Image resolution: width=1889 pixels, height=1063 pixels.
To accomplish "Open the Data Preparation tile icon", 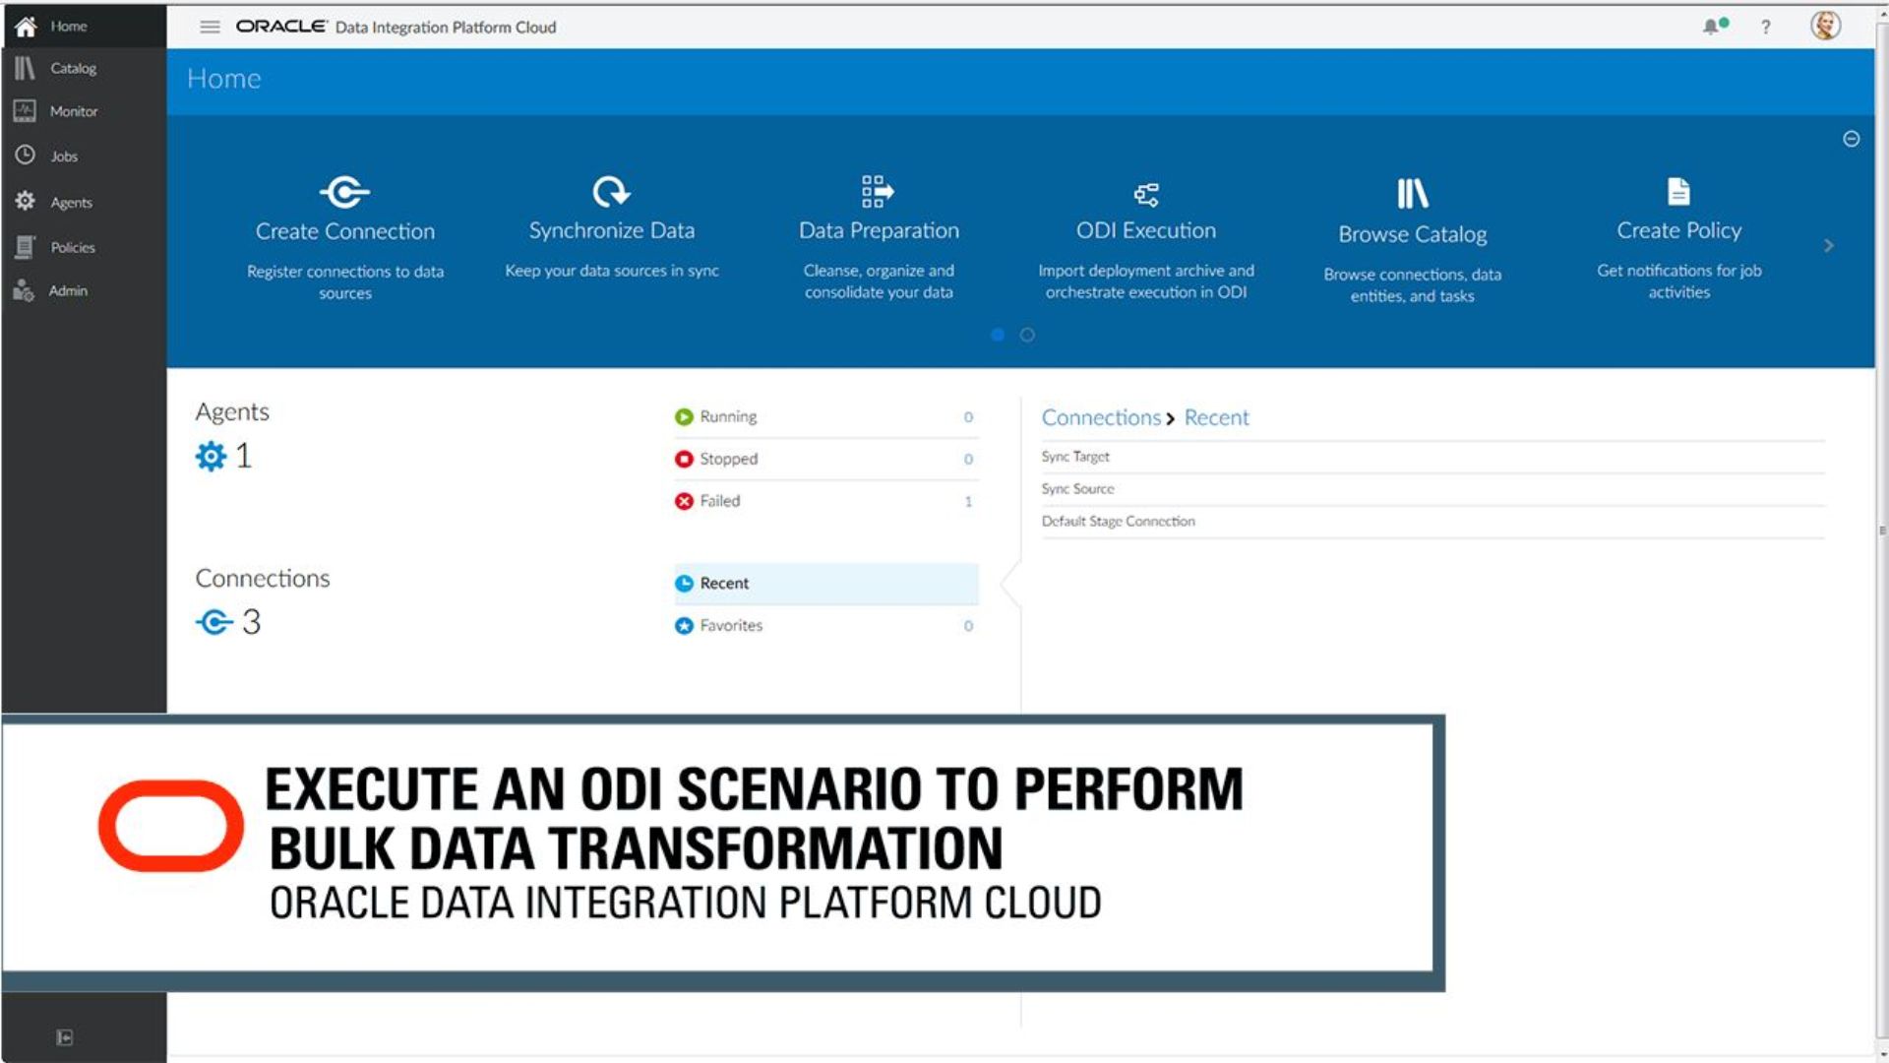I will coord(878,191).
